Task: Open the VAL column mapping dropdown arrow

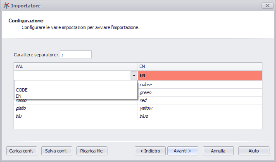Action: [x=134, y=75]
